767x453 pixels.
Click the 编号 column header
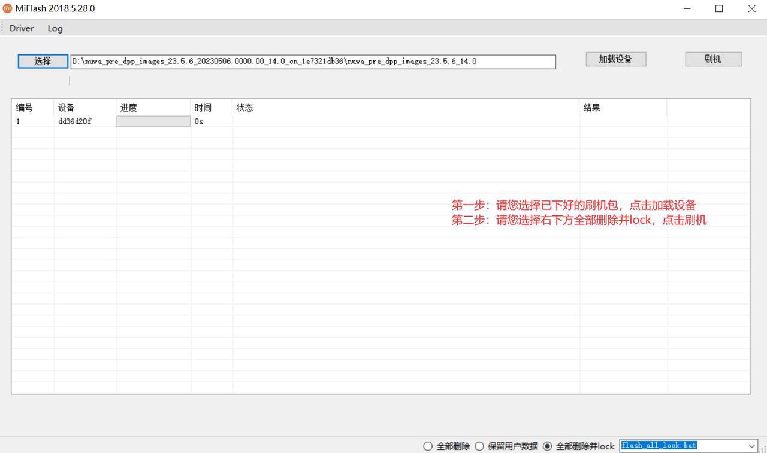[25, 108]
